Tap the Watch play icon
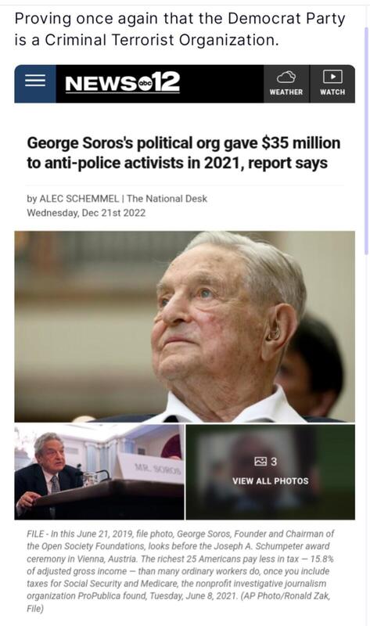Screen dimensions: 370x626 click(x=332, y=76)
